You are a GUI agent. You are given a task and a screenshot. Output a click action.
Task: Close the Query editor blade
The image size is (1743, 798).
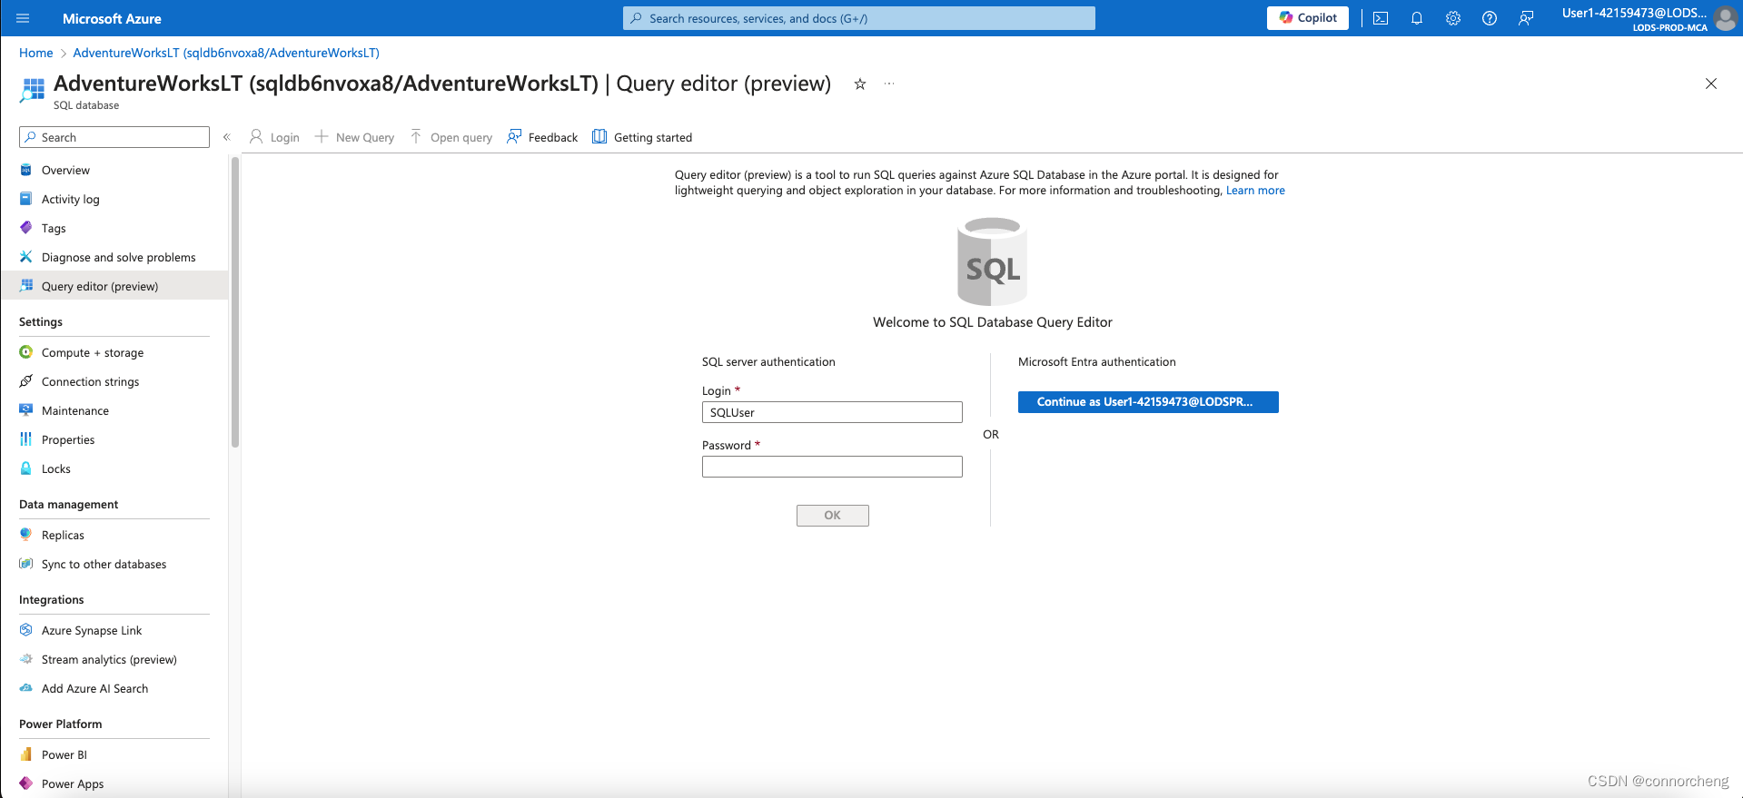(x=1711, y=84)
